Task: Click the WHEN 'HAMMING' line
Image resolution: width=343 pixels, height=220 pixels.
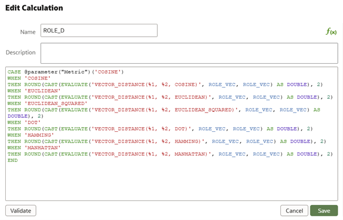Action: tap(31, 135)
